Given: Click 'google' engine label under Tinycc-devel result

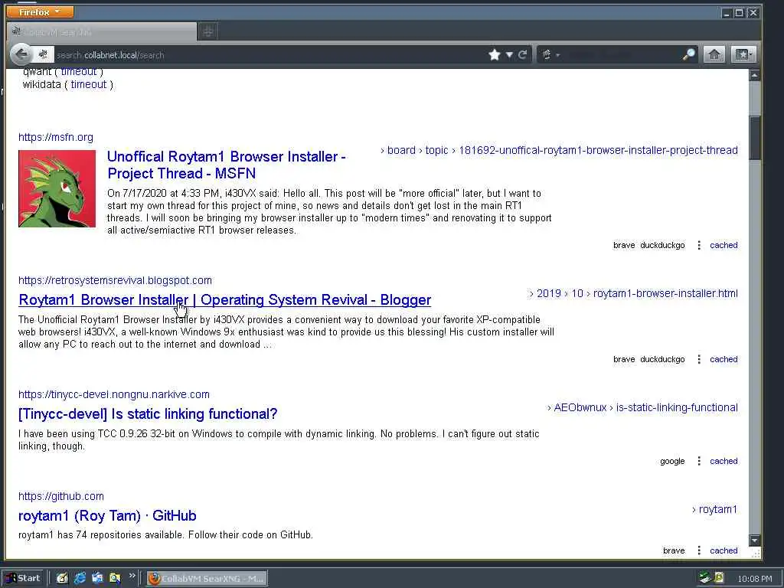Looking at the screenshot, I should click(672, 461).
